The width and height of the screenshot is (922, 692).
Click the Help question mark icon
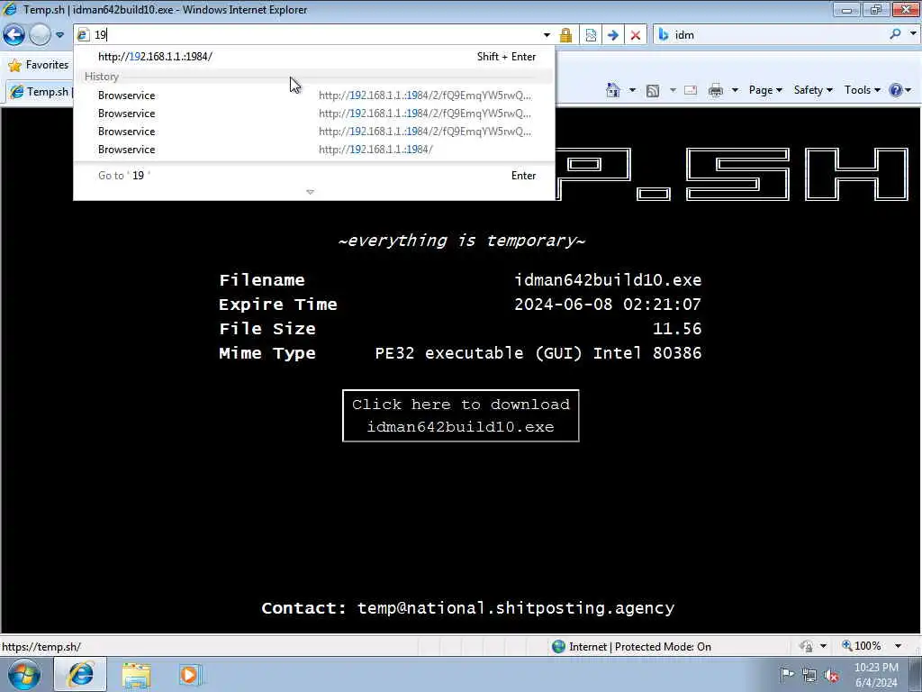[896, 90]
